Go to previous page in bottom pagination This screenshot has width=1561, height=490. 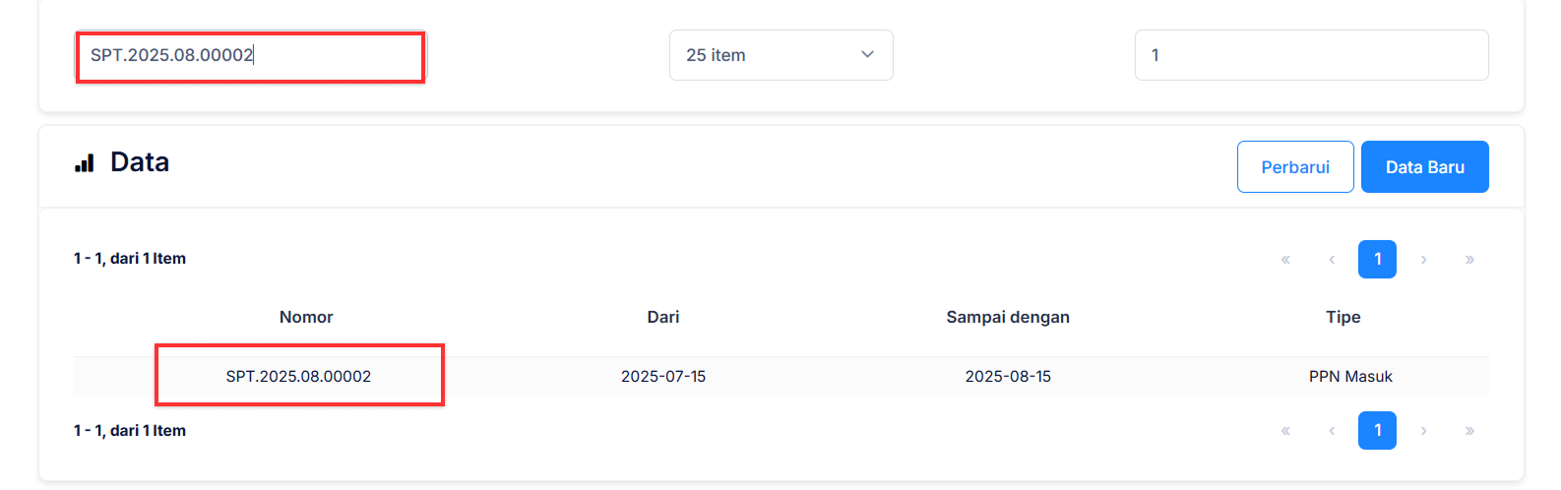click(1332, 431)
